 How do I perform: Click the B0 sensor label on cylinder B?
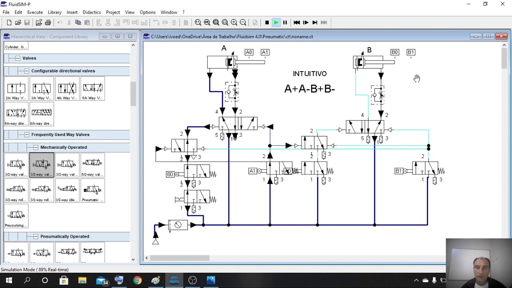[394, 52]
